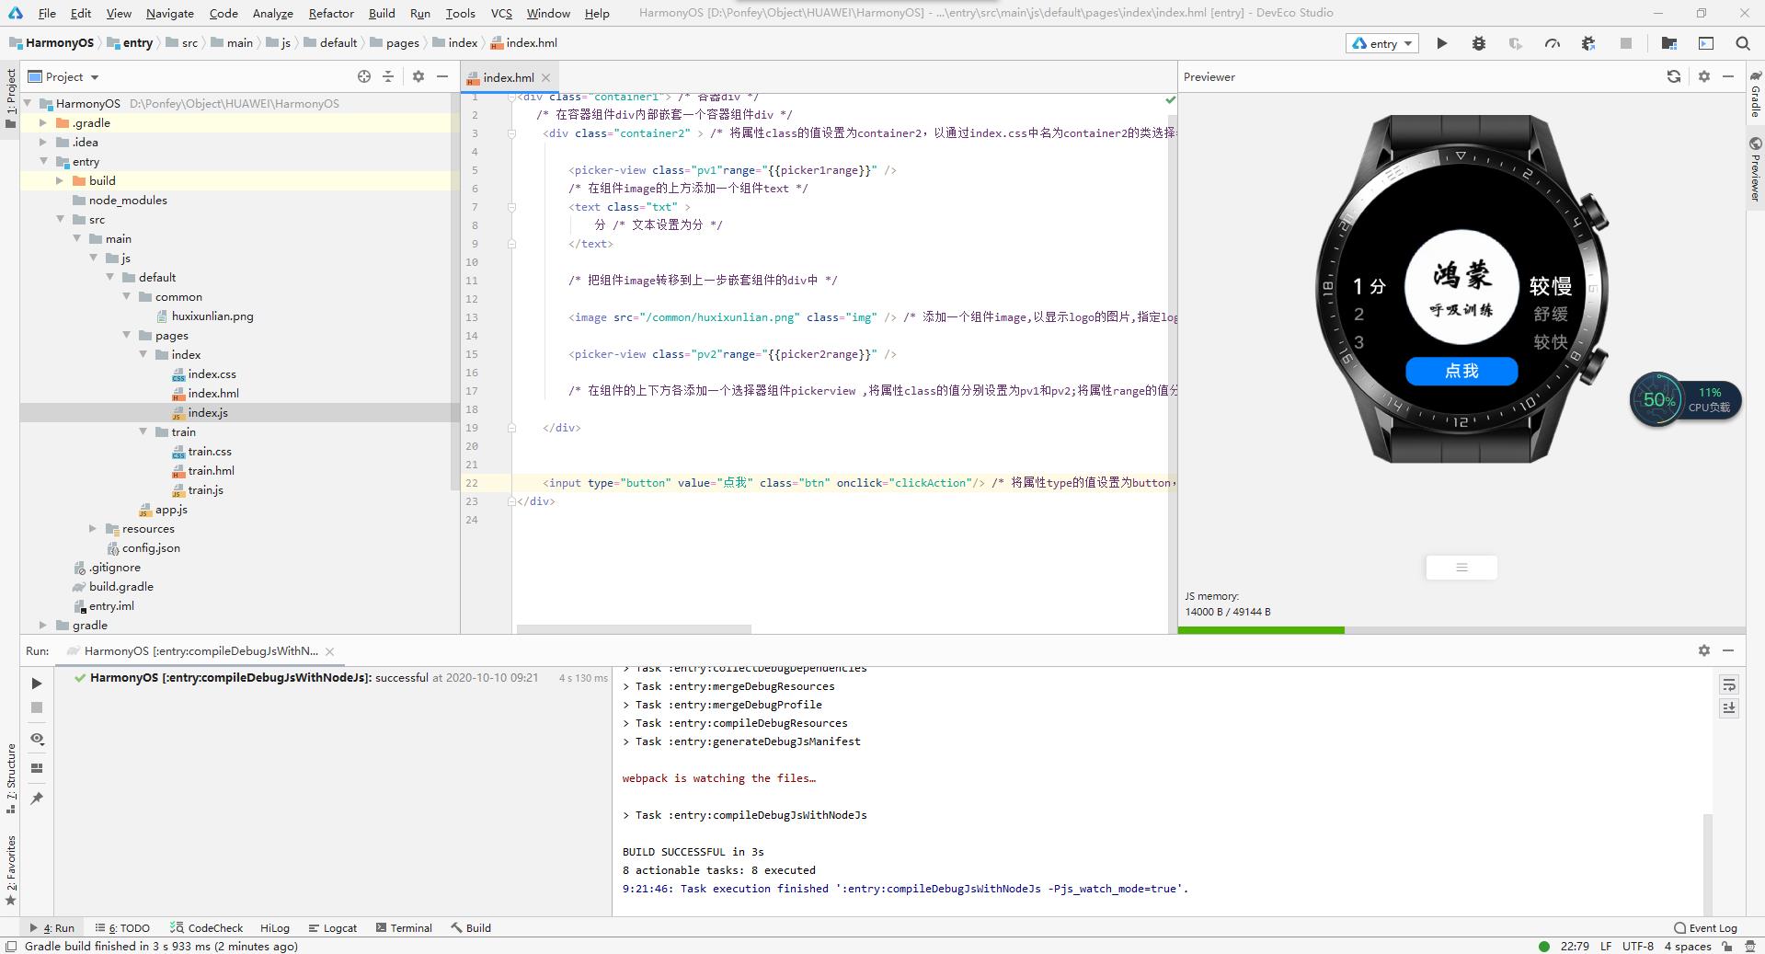
Task: Pin the Run tab with the pin icon
Action: (x=37, y=799)
